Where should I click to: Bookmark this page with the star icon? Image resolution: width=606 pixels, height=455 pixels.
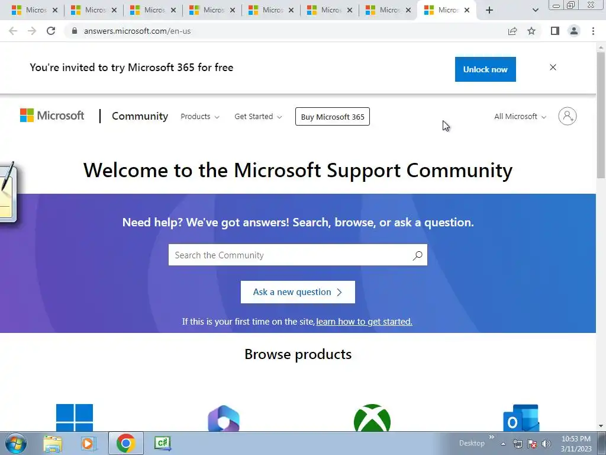pyautogui.click(x=531, y=31)
